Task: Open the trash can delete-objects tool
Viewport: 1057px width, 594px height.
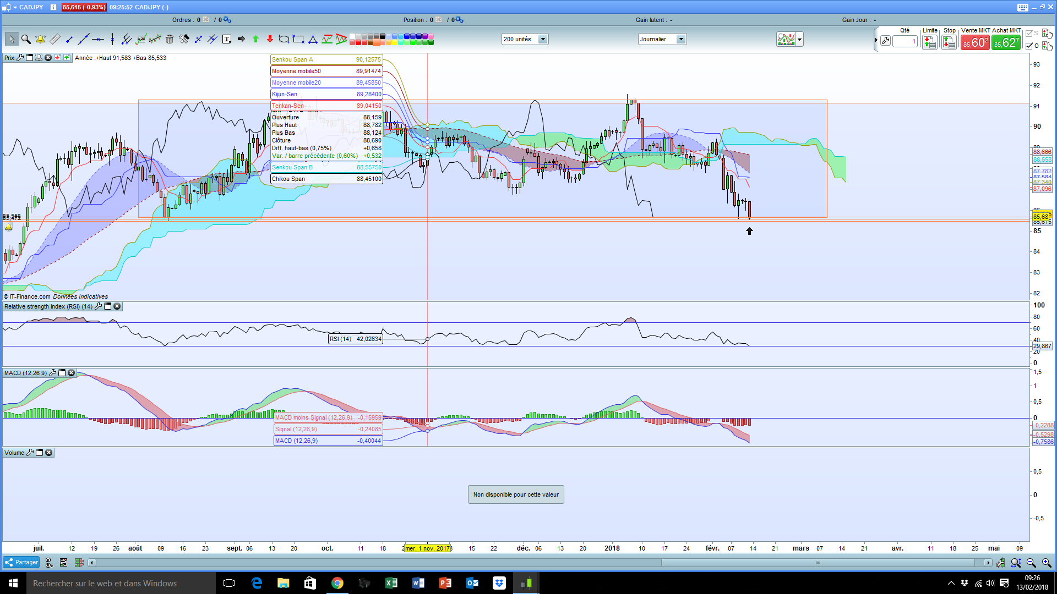Action: point(170,39)
